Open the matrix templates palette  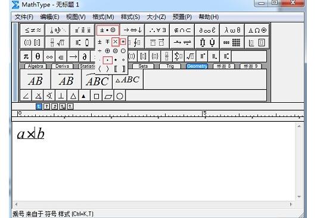click(232, 43)
